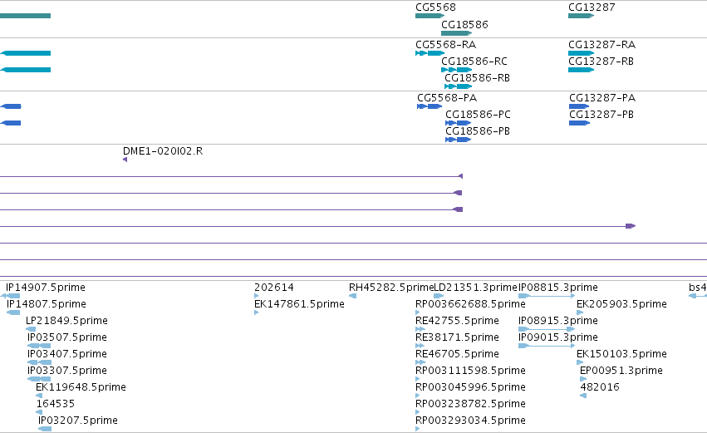
Task: Open protein CG18586-PB
Action: click(x=458, y=140)
